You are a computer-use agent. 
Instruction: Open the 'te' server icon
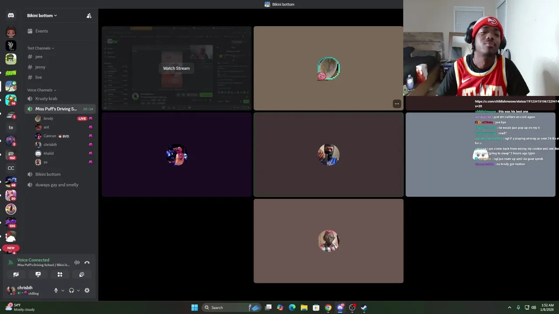(x=11, y=127)
